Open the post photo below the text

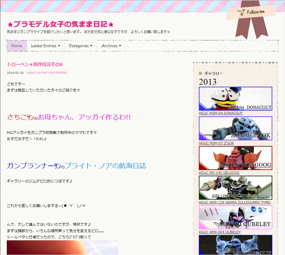(62, 248)
